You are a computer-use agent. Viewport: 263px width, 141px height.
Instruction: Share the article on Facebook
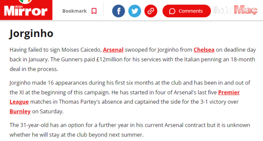(x=119, y=11)
